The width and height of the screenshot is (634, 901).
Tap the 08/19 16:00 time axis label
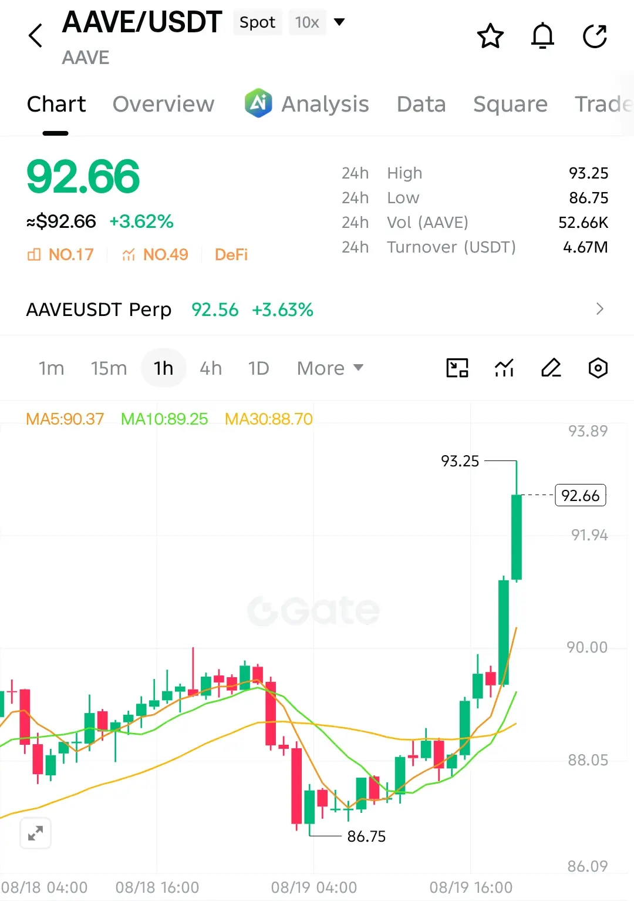coord(471,887)
